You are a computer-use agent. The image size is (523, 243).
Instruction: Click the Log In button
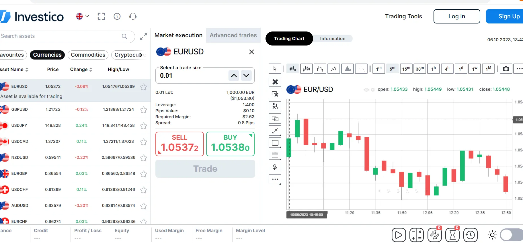click(457, 16)
